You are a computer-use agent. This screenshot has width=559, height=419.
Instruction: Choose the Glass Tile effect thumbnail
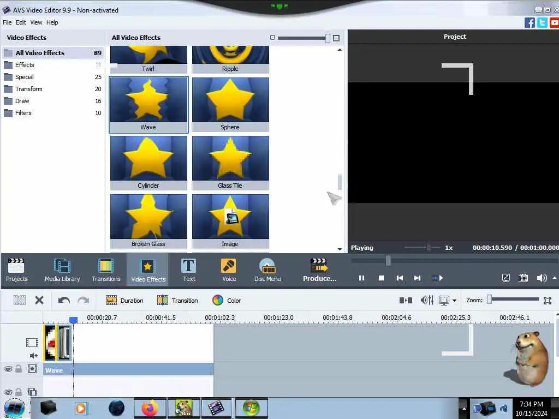point(230,163)
